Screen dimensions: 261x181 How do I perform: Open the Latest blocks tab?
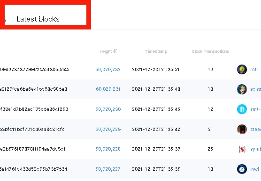pos(38,19)
